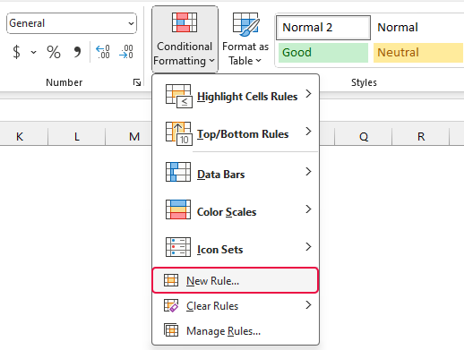The image size is (464, 350).
Task: Click the Conditional Formatting ribbon icon
Action: [185, 22]
